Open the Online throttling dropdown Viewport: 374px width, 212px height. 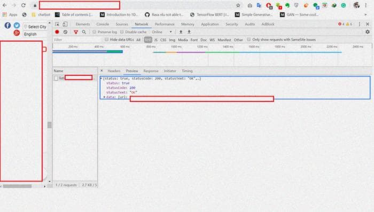[x=162, y=32]
